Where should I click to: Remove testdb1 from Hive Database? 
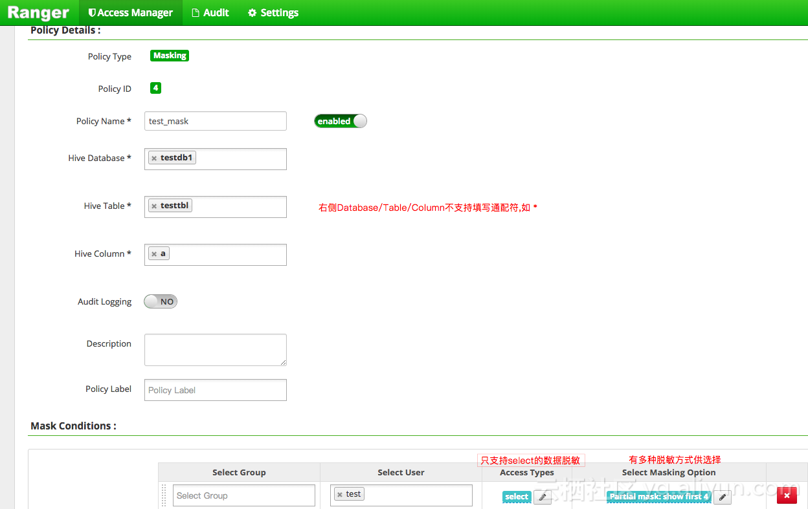tap(154, 158)
